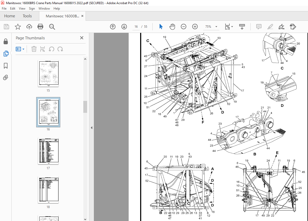Screen dimensions: 308x221
Task: Zoom out with the minus button
Action: tap(183, 27)
